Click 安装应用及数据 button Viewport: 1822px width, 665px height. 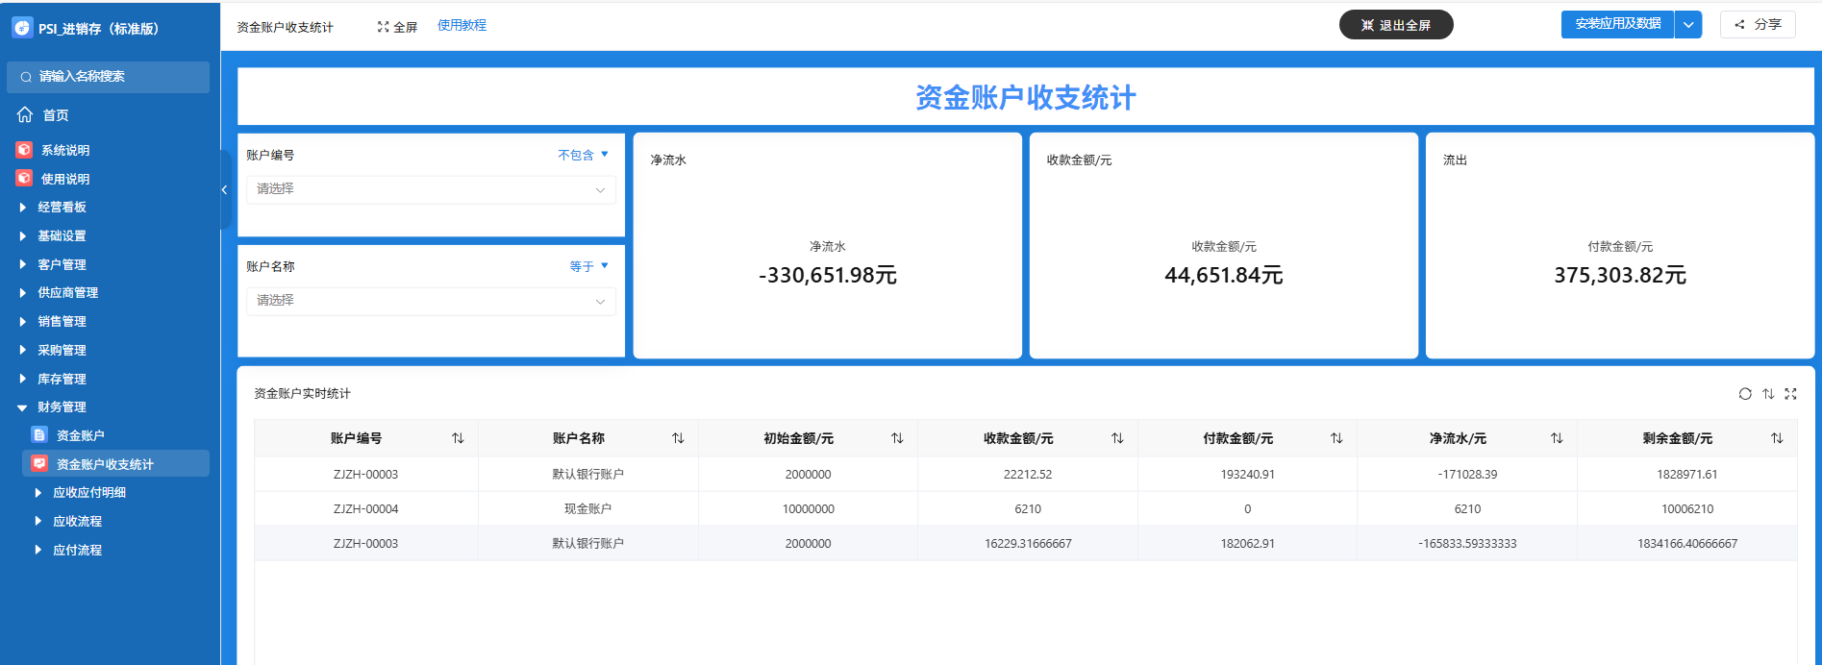coord(1618,24)
